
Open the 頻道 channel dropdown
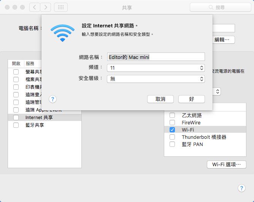[156, 68]
